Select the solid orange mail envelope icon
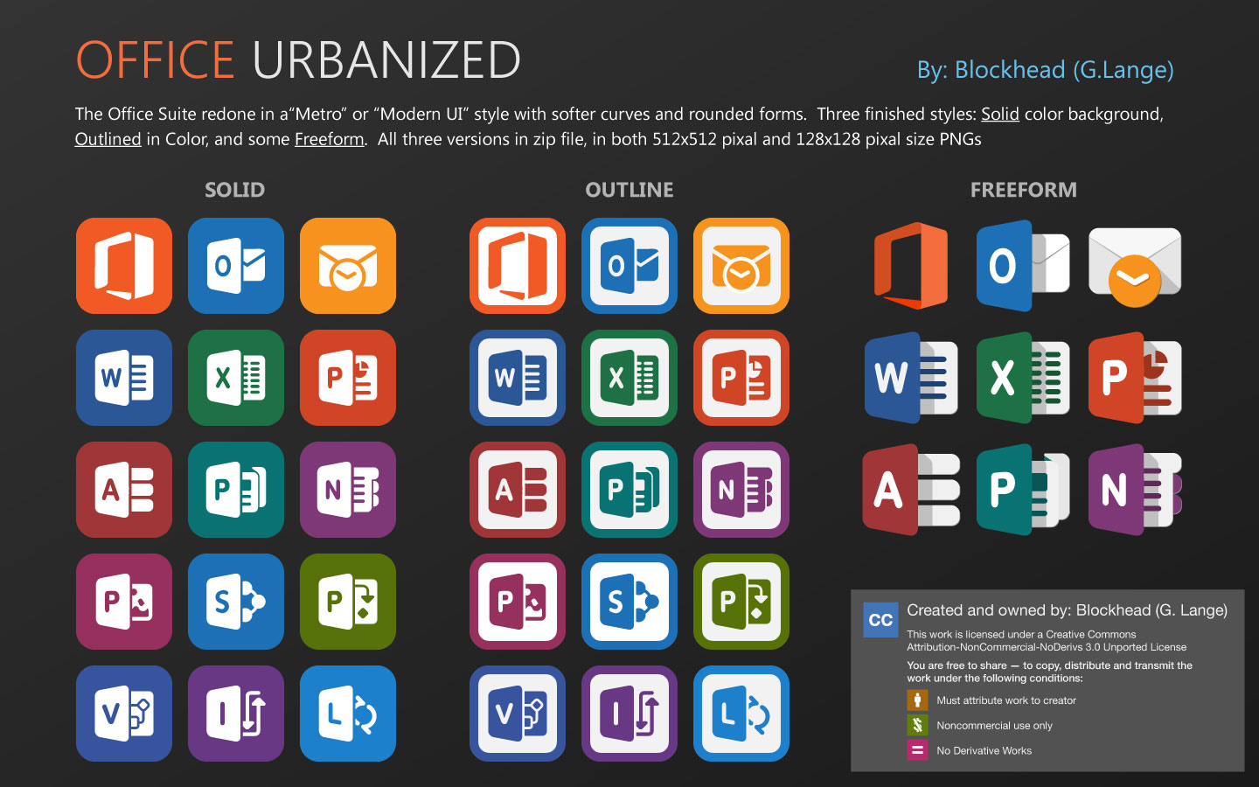Viewport: 1259px width, 787px height. coord(348,266)
